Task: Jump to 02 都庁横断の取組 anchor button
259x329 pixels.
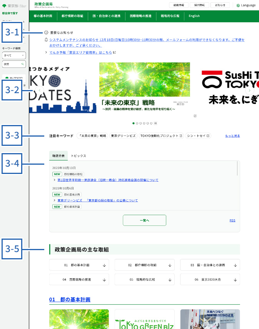Action: coord(144,265)
